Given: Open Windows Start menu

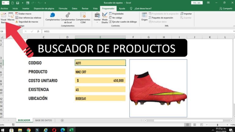Looking at the screenshot, I should (2, 130).
